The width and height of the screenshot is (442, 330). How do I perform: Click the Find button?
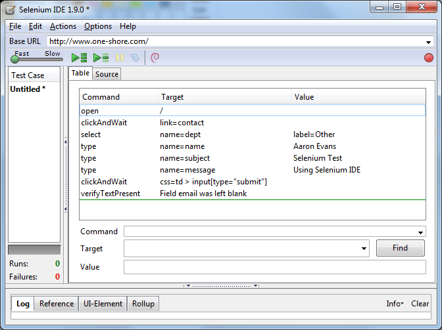point(400,248)
